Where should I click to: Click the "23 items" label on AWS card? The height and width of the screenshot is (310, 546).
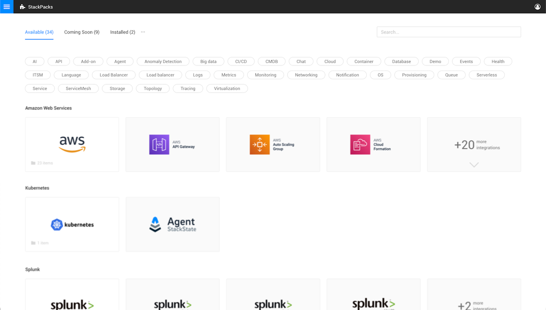coord(45,163)
